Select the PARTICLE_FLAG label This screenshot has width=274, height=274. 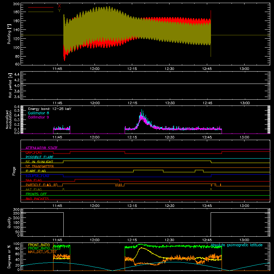(38, 185)
